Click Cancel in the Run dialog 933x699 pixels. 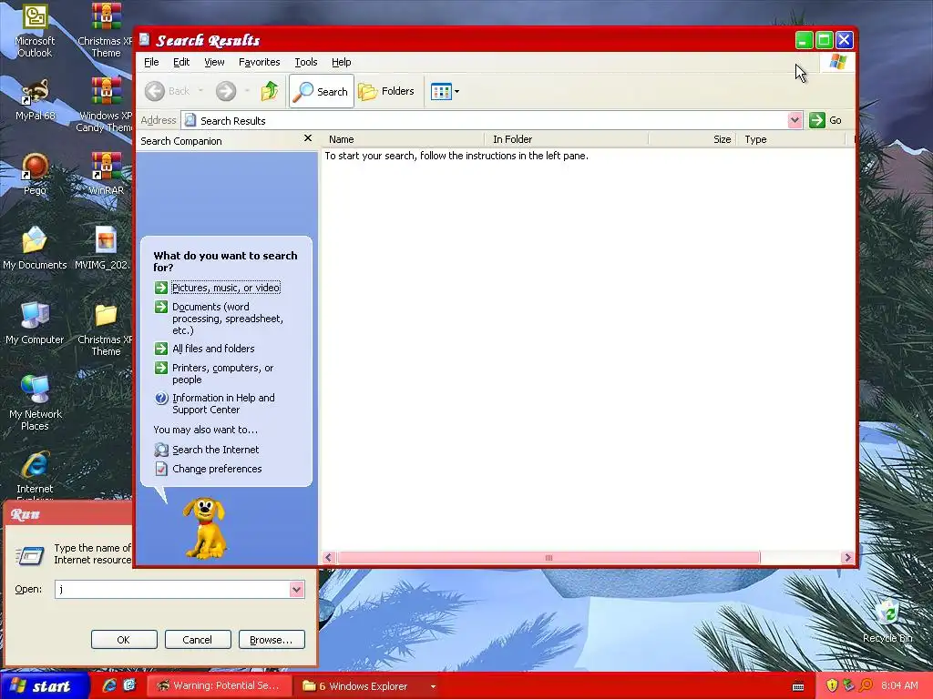click(x=198, y=640)
